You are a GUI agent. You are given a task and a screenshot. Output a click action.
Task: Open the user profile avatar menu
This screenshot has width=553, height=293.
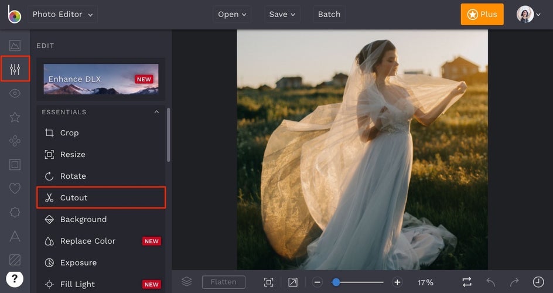pos(528,15)
